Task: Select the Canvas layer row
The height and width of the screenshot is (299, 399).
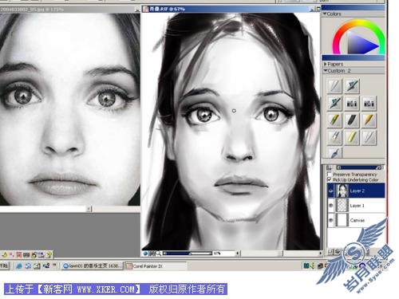Action: tap(357, 220)
